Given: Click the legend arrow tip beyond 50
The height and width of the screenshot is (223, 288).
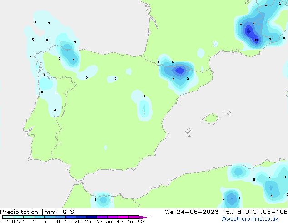Looking at the screenshot, I should tap(144, 217).
